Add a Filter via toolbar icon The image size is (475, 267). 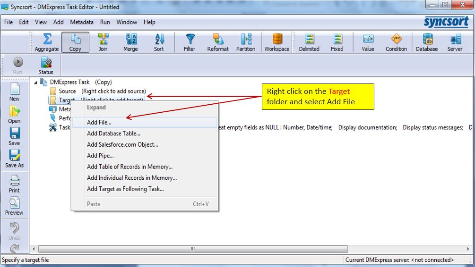(x=190, y=42)
